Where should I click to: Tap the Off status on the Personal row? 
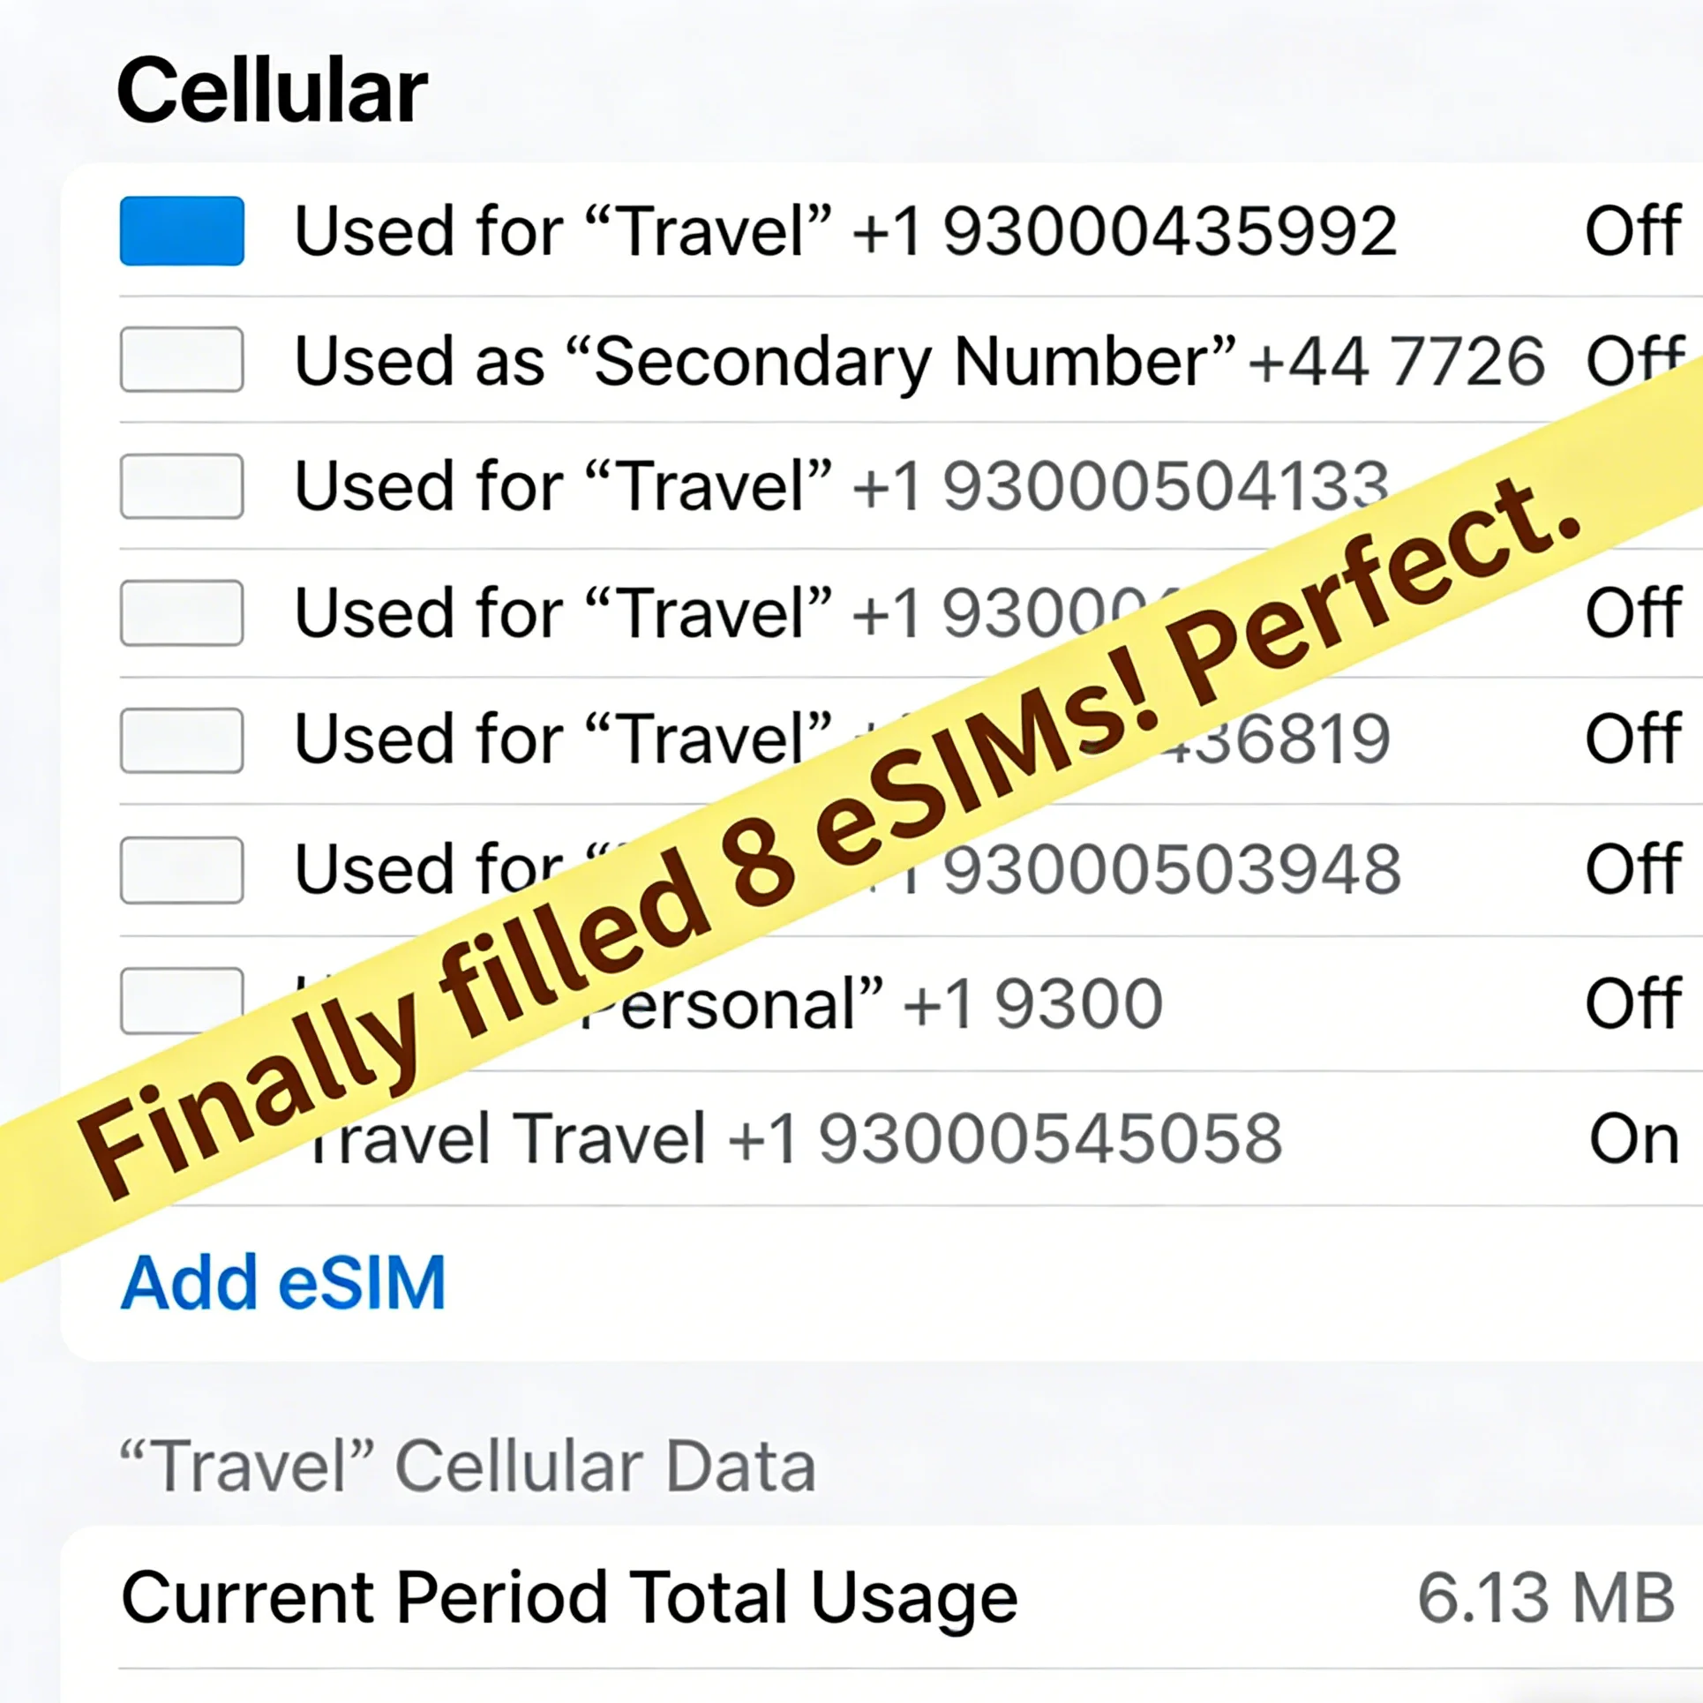[x=1632, y=1004]
